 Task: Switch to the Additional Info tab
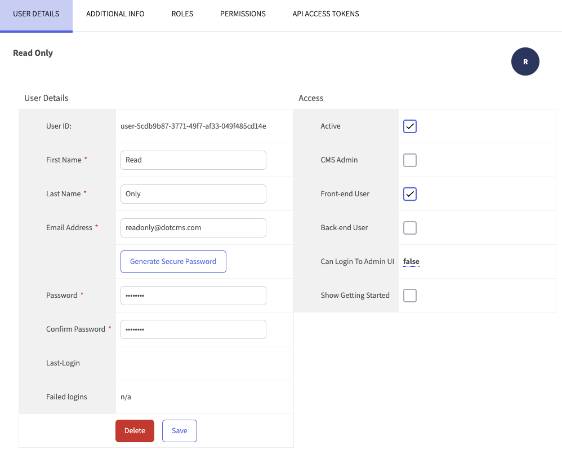(x=115, y=14)
